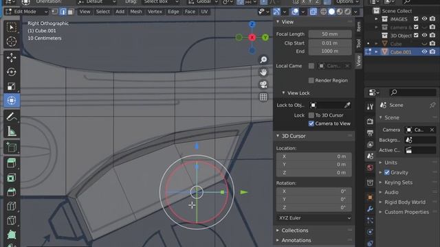Select the Transform tool

(12, 101)
